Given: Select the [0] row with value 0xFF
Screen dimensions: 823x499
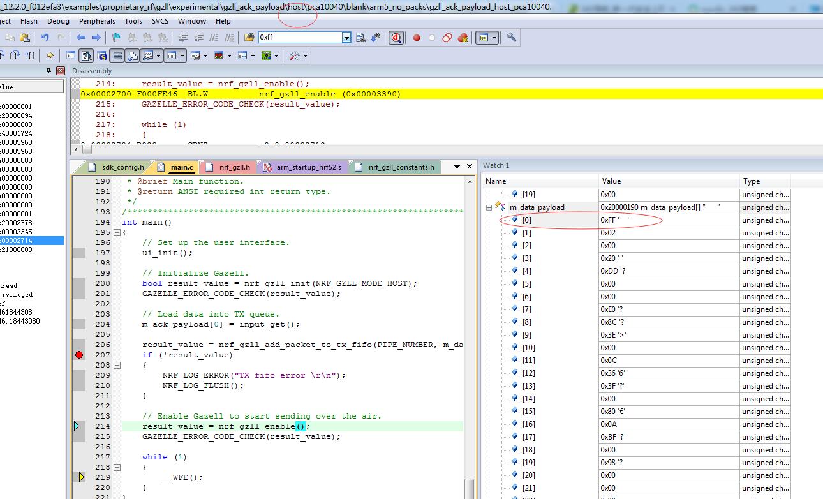Looking at the screenshot, I should tap(637, 220).
